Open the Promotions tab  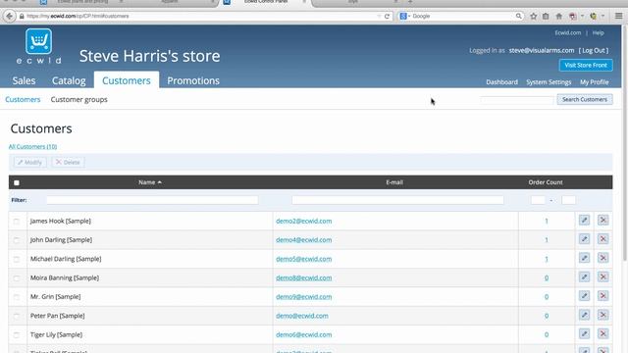point(193,80)
